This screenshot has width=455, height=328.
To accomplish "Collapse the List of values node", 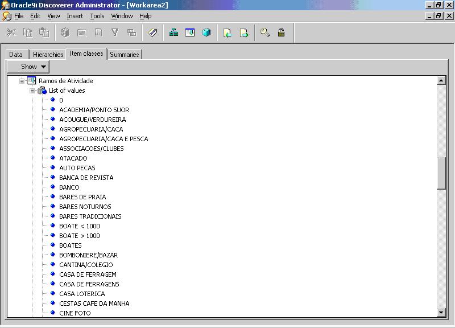I will 32,91.
